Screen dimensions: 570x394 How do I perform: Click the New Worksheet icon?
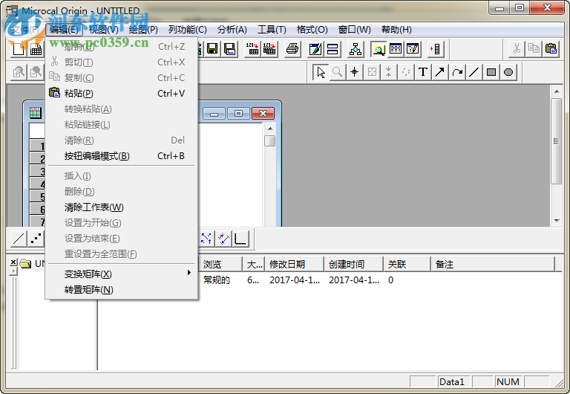point(36,49)
